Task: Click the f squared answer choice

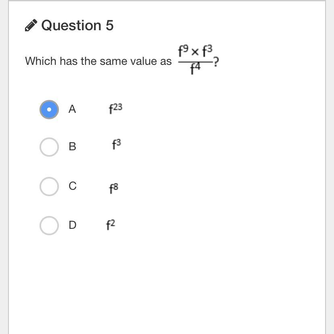Action: (x=111, y=225)
